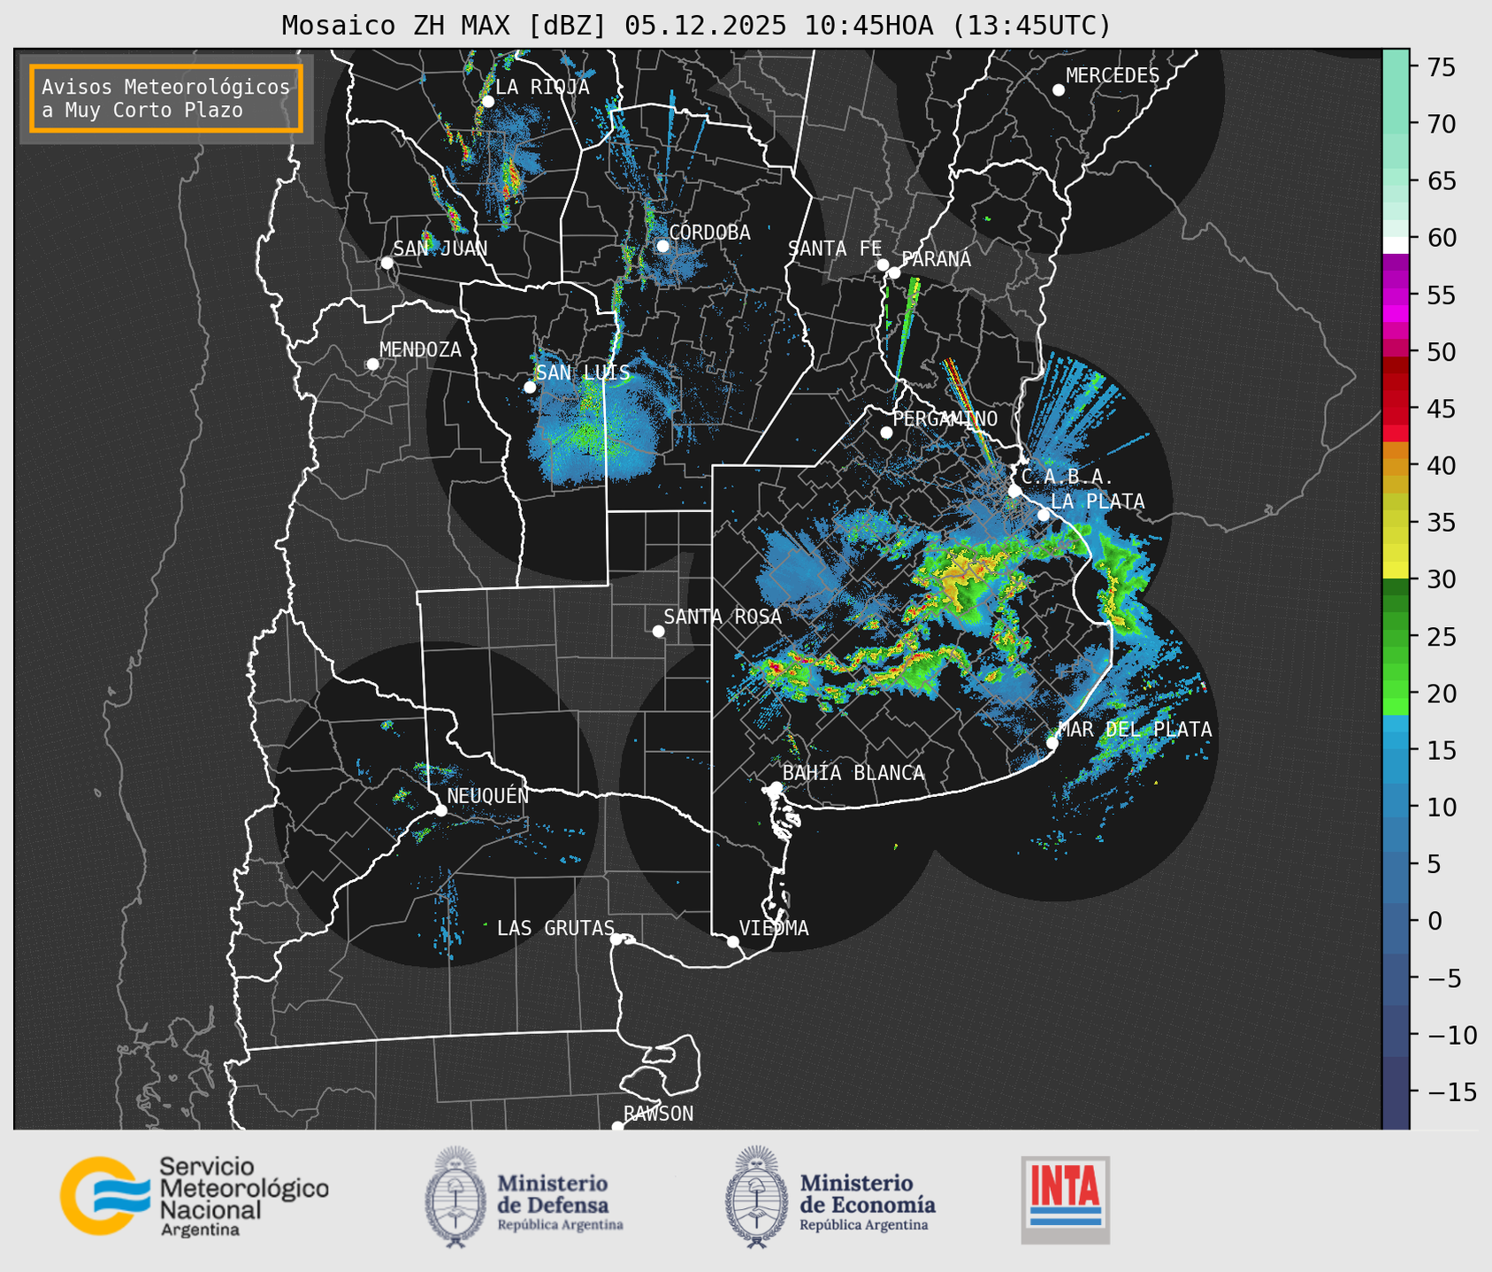Image resolution: width=1492 pixels, height=1272 pixels.
Task: Select the SANTA FE city label
Action: [835, 249]
